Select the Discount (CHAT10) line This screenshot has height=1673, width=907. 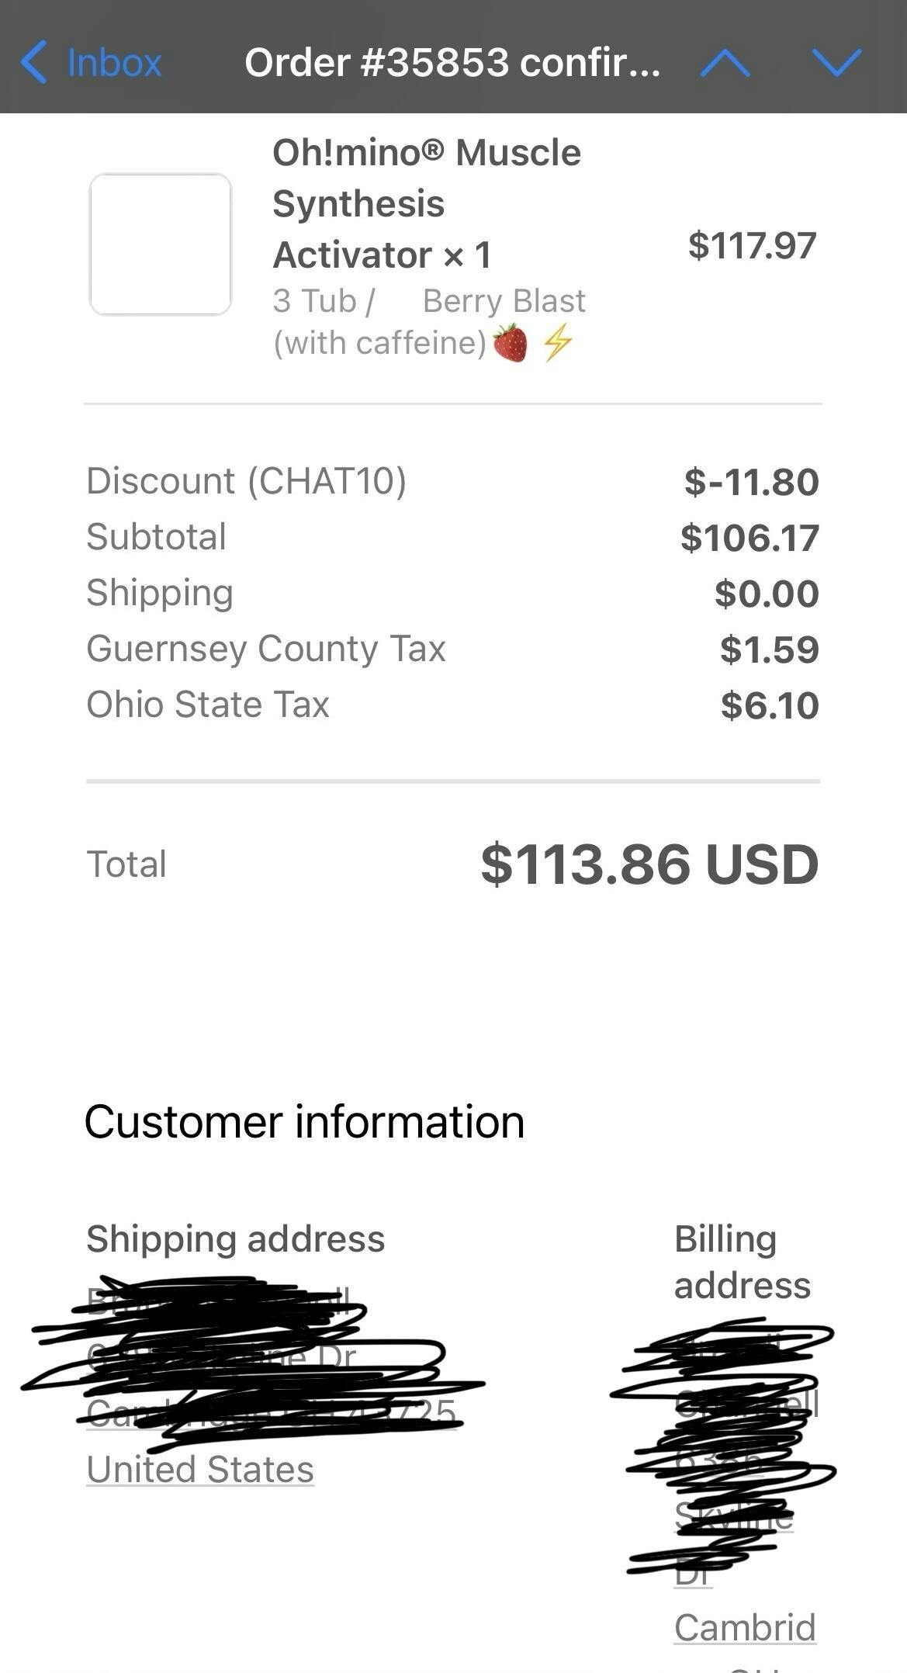(246, 480)
